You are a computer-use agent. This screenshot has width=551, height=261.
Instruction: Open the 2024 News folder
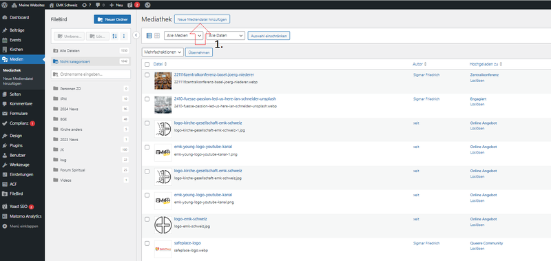tap(91, 109)
